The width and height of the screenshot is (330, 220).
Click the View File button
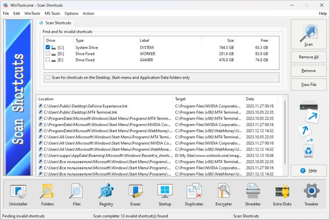tap(309, 85)
